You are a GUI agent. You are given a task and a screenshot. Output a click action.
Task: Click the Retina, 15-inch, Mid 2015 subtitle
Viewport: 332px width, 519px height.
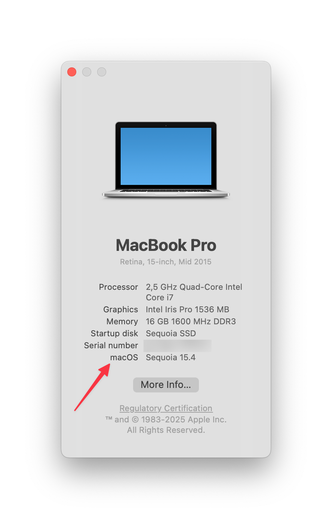pos(166,262)
